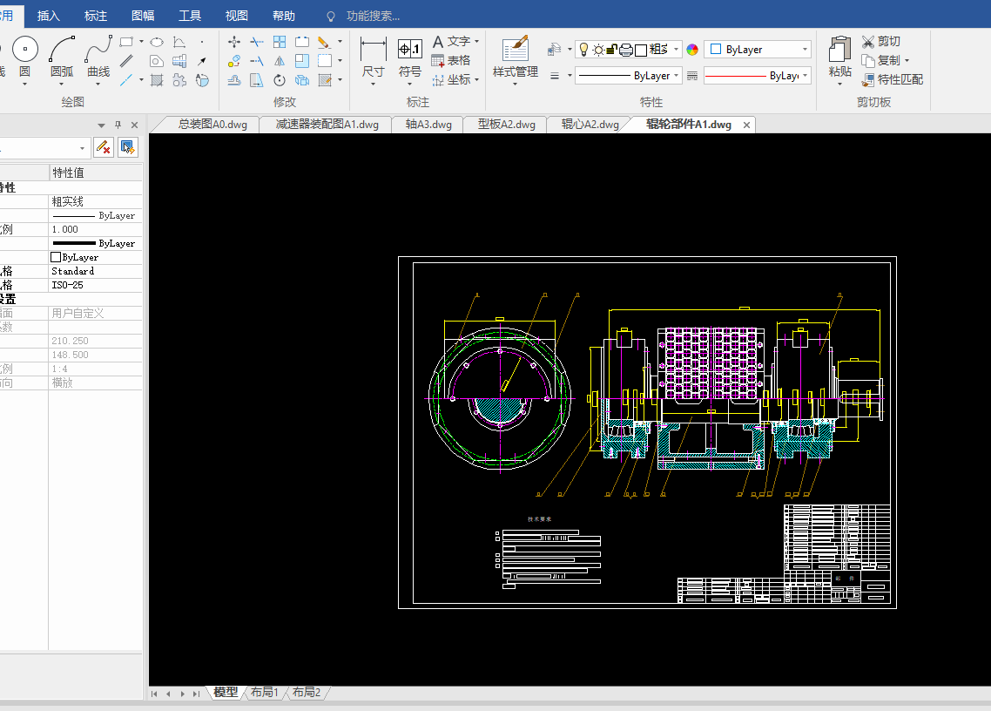
Task: Click the layer manager icon
Action: click(x=554, y=50)
